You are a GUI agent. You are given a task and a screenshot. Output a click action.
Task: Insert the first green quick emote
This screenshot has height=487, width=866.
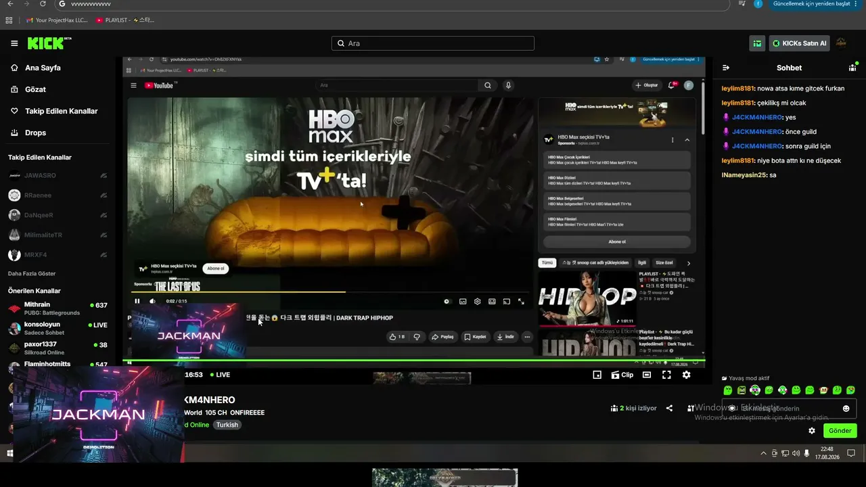coord(728,390)
